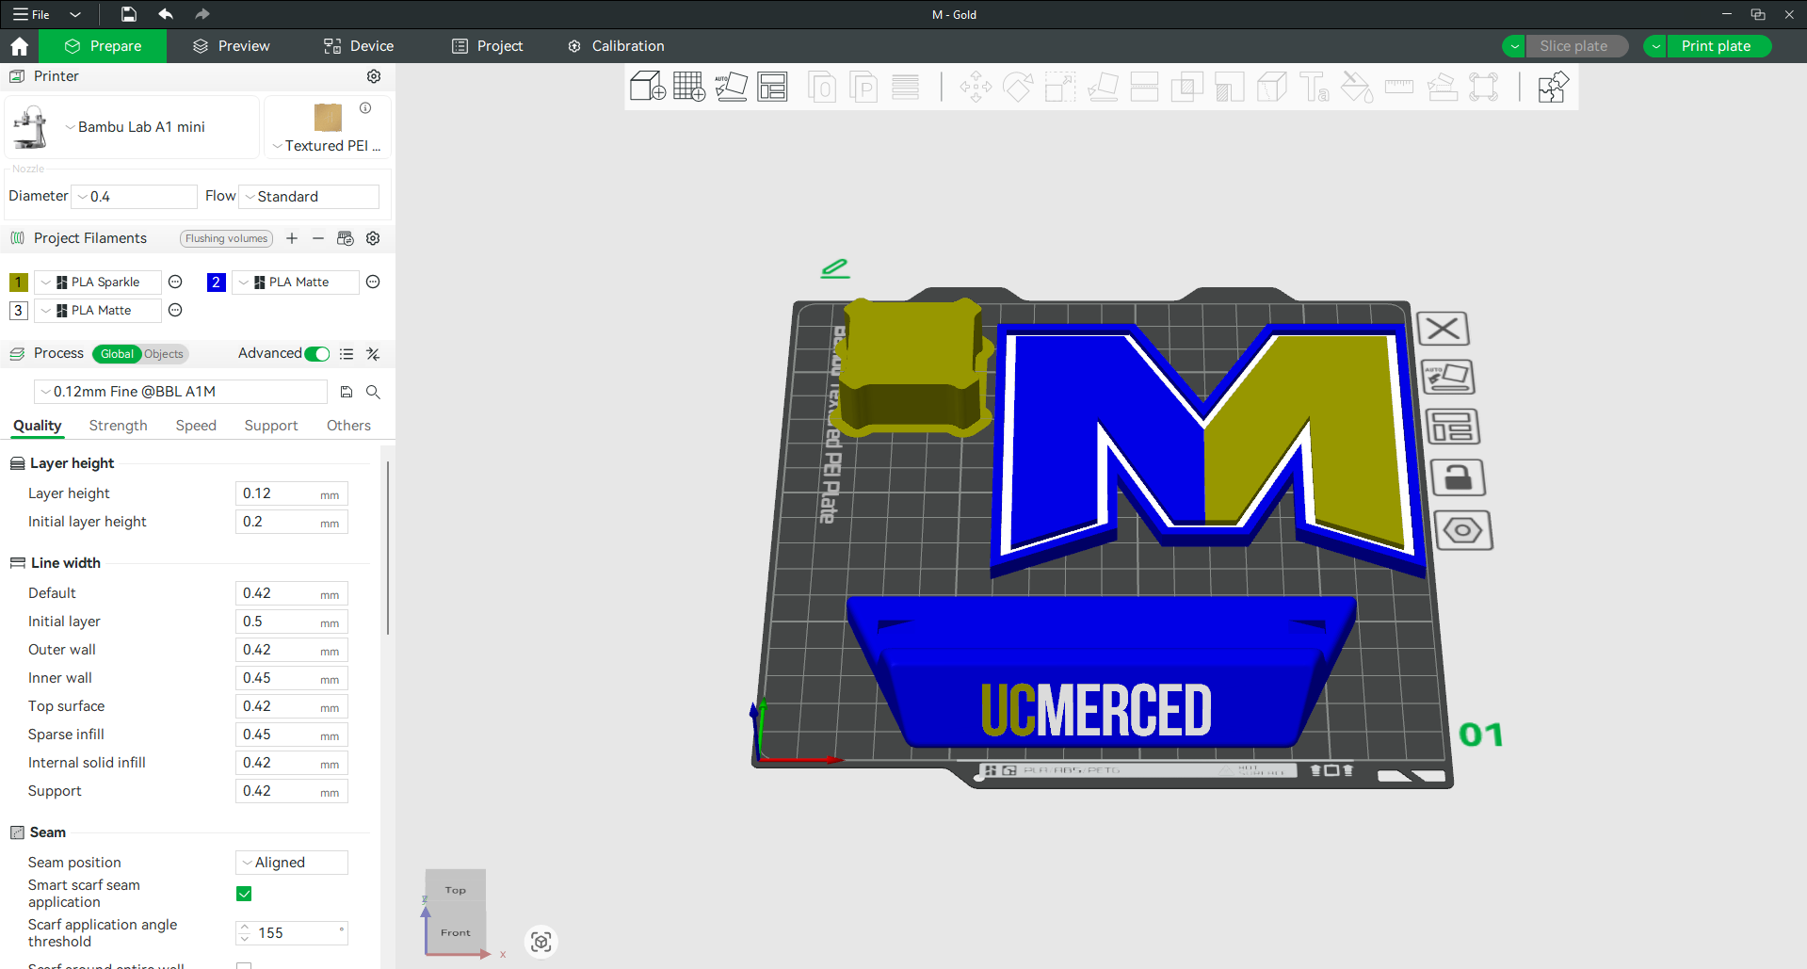The height and width of the screenshot is (969, 1807).
Task: Click filament 3 white color swatch
Action: [19, 310]
